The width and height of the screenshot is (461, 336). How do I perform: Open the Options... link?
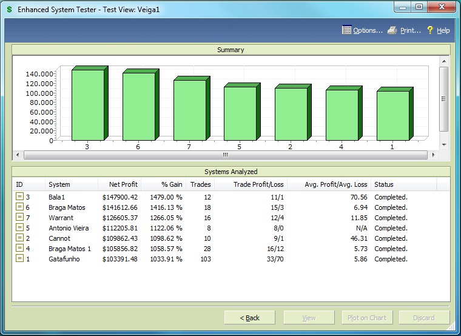368,30
